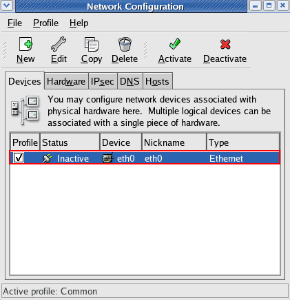Open the File menu
The height and width of the screenshot is (300, 290).
point(14,23)
